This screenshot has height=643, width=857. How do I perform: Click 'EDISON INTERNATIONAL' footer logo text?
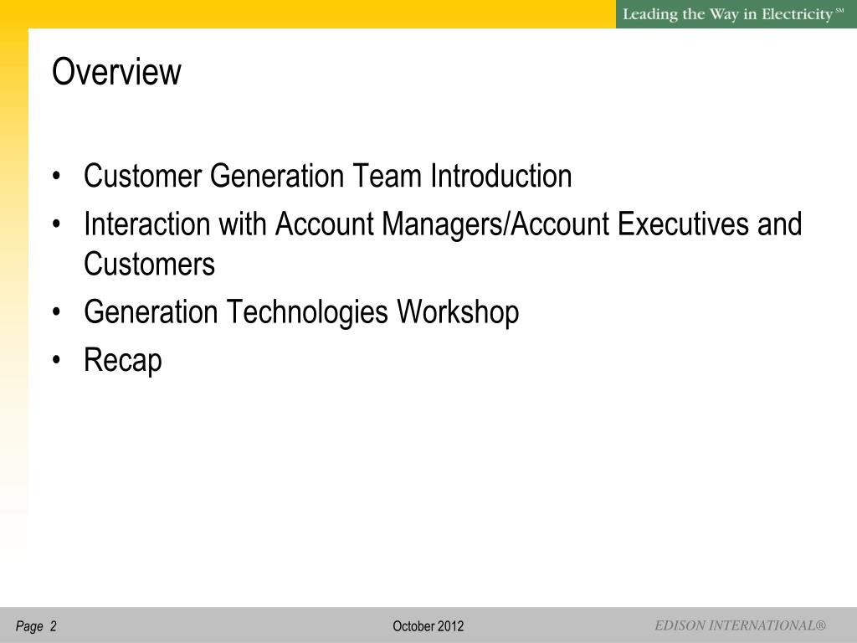[740, 625]
